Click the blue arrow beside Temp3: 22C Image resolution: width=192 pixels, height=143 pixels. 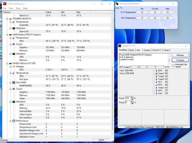pyautogui.click(x=157, y=79)
